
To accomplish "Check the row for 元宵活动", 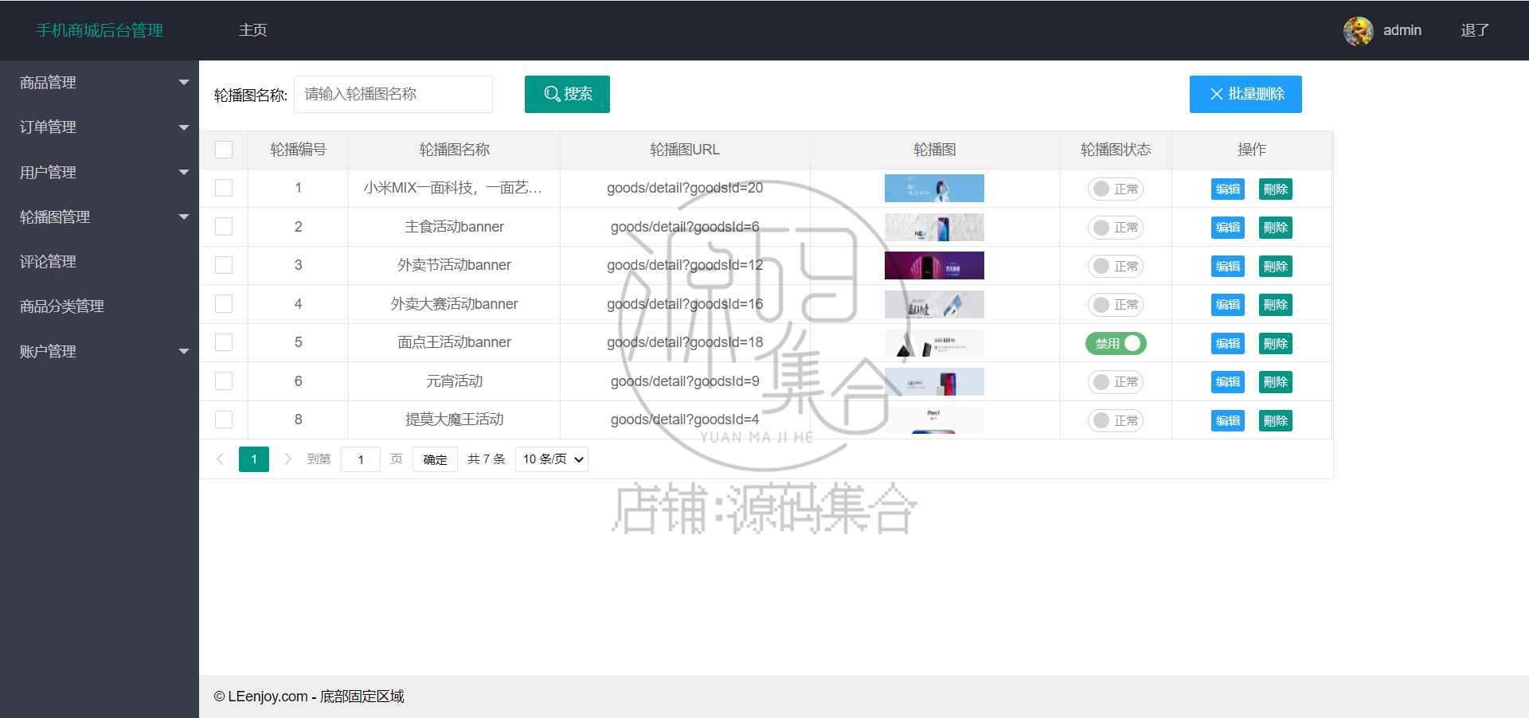I will (x=224, y=381).
